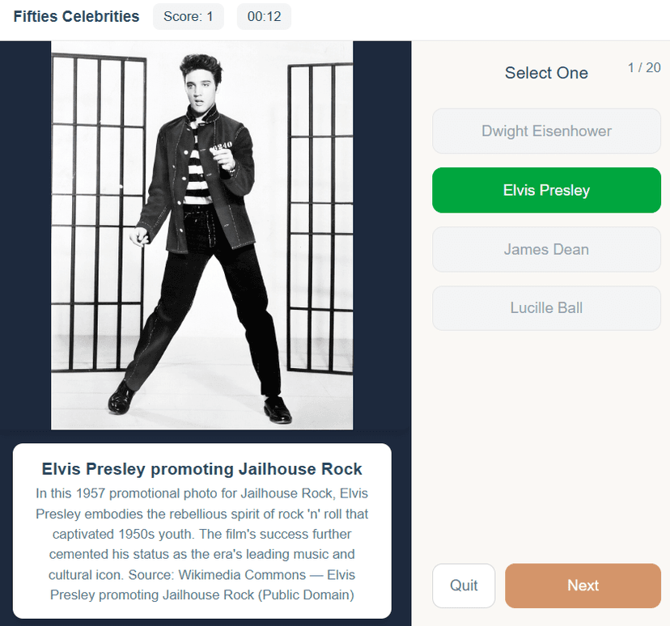The width and height of the screenshot is (670, 626).
Task: Click the Score: 1 badge
Action: coord(188,16)
